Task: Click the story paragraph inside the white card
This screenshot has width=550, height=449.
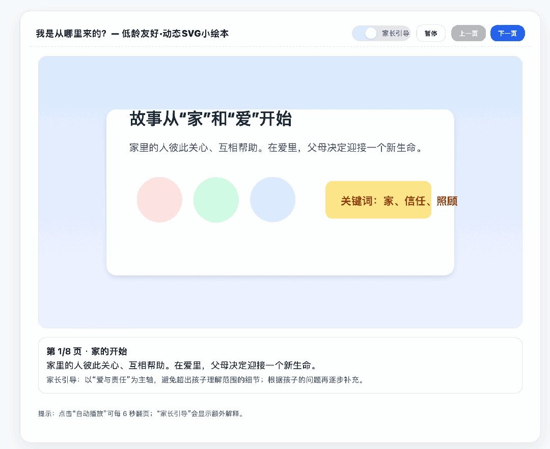Action: 277,148
